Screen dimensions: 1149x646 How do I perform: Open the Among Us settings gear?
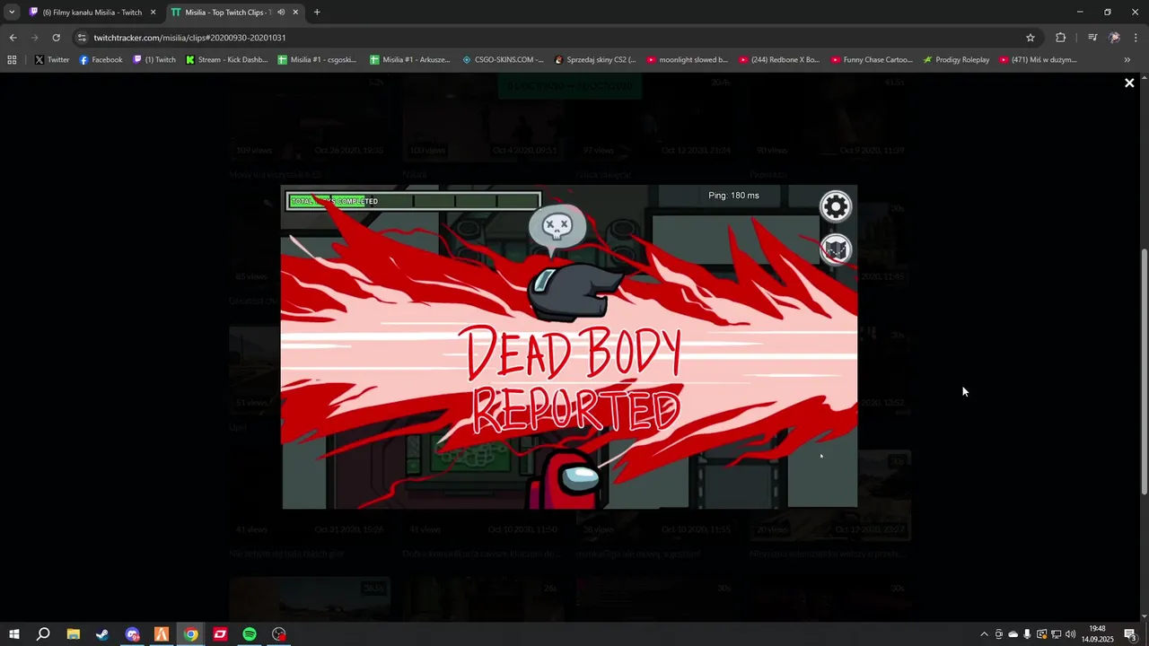(x=836, y=207)
